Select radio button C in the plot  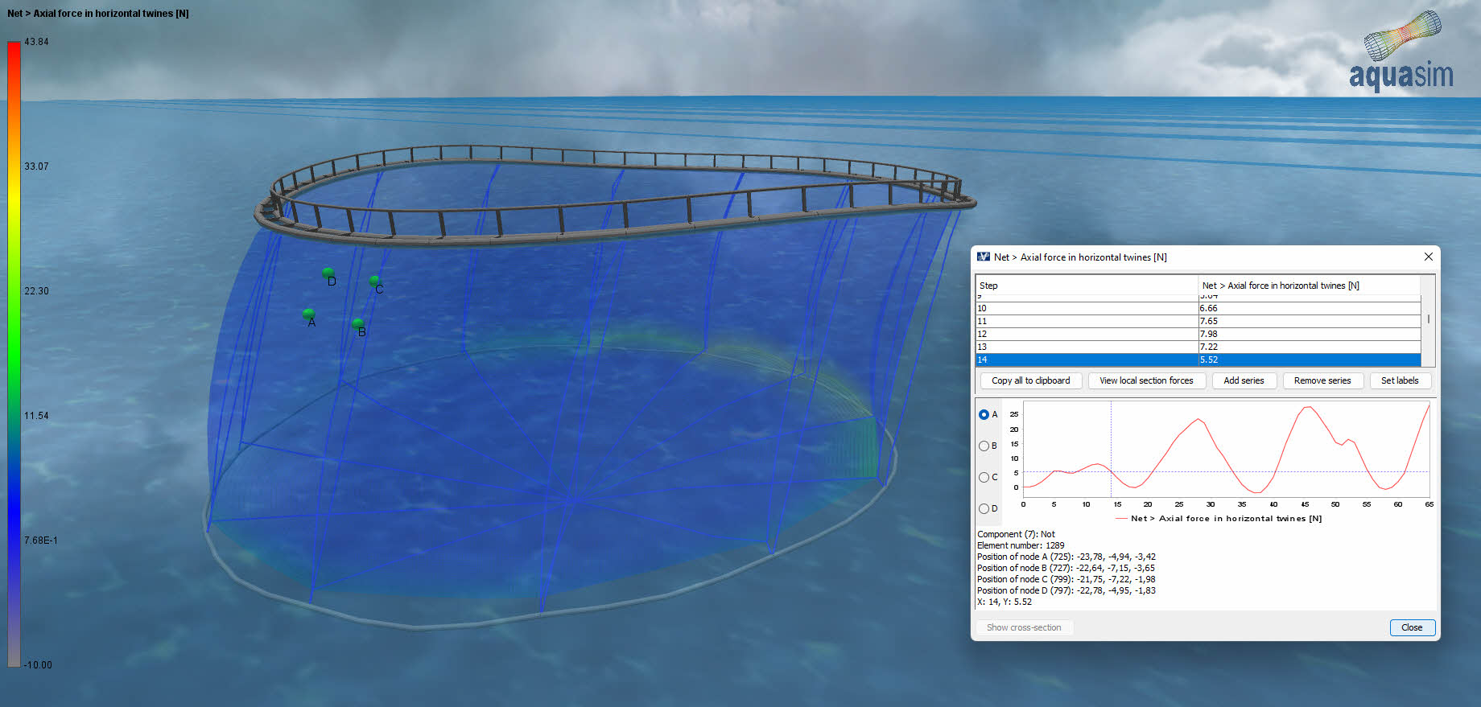[984, 477]
